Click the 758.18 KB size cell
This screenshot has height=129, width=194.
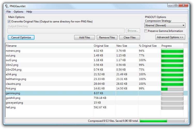[x=100, y=98]
